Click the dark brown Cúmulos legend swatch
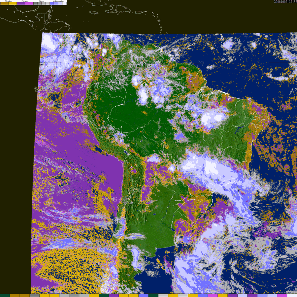 [x=4, y=3]
